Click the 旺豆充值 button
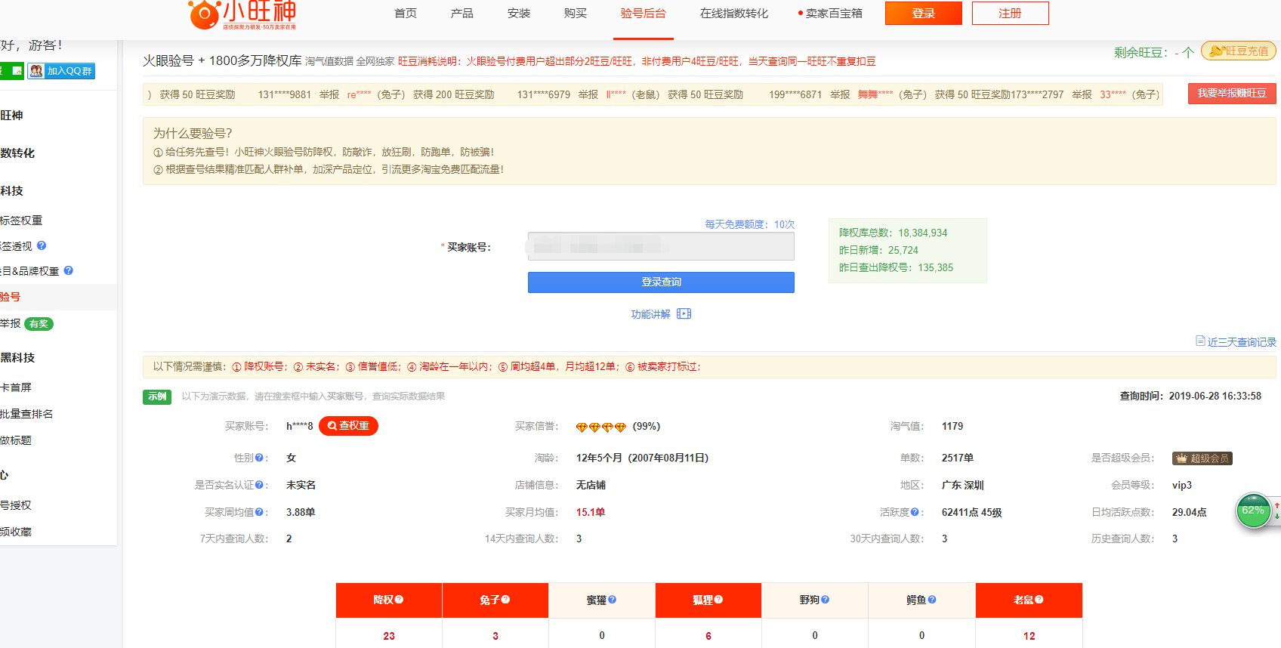Image resolution: width=1281 pixels, height=648 pixels. pos(1239,51)
